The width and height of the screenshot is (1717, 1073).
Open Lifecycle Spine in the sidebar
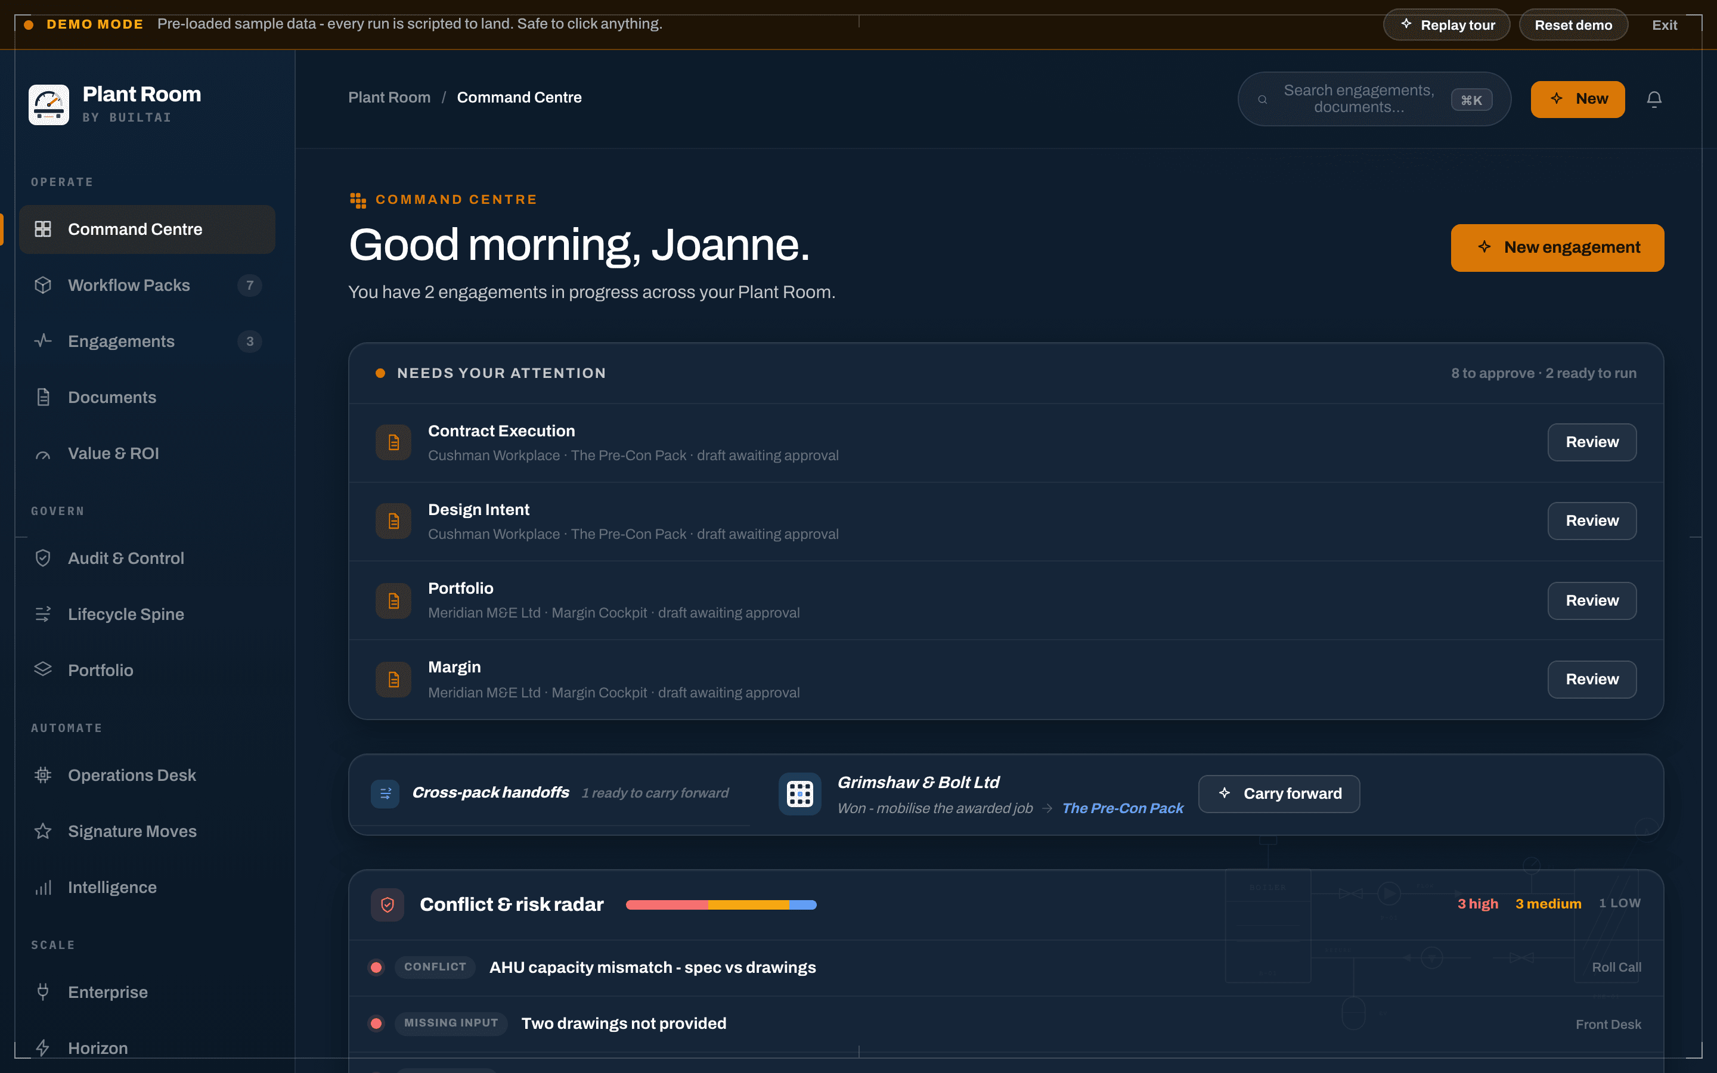[x=147, y=615]
